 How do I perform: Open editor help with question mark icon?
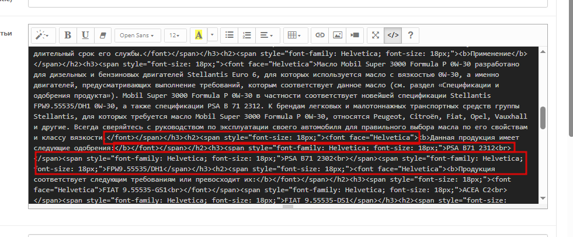click(x=411, y=36)
